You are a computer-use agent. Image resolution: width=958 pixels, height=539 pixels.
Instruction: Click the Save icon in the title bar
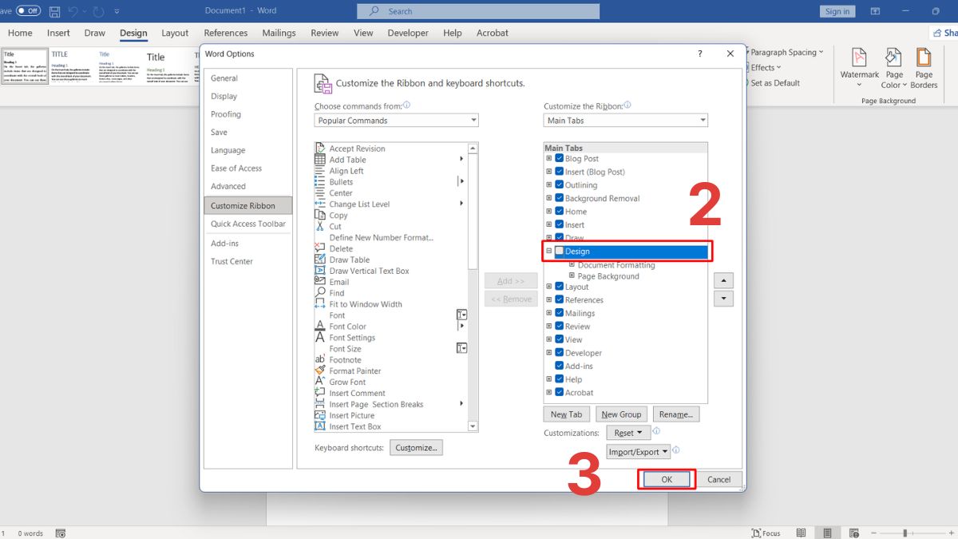coord(55,11)
